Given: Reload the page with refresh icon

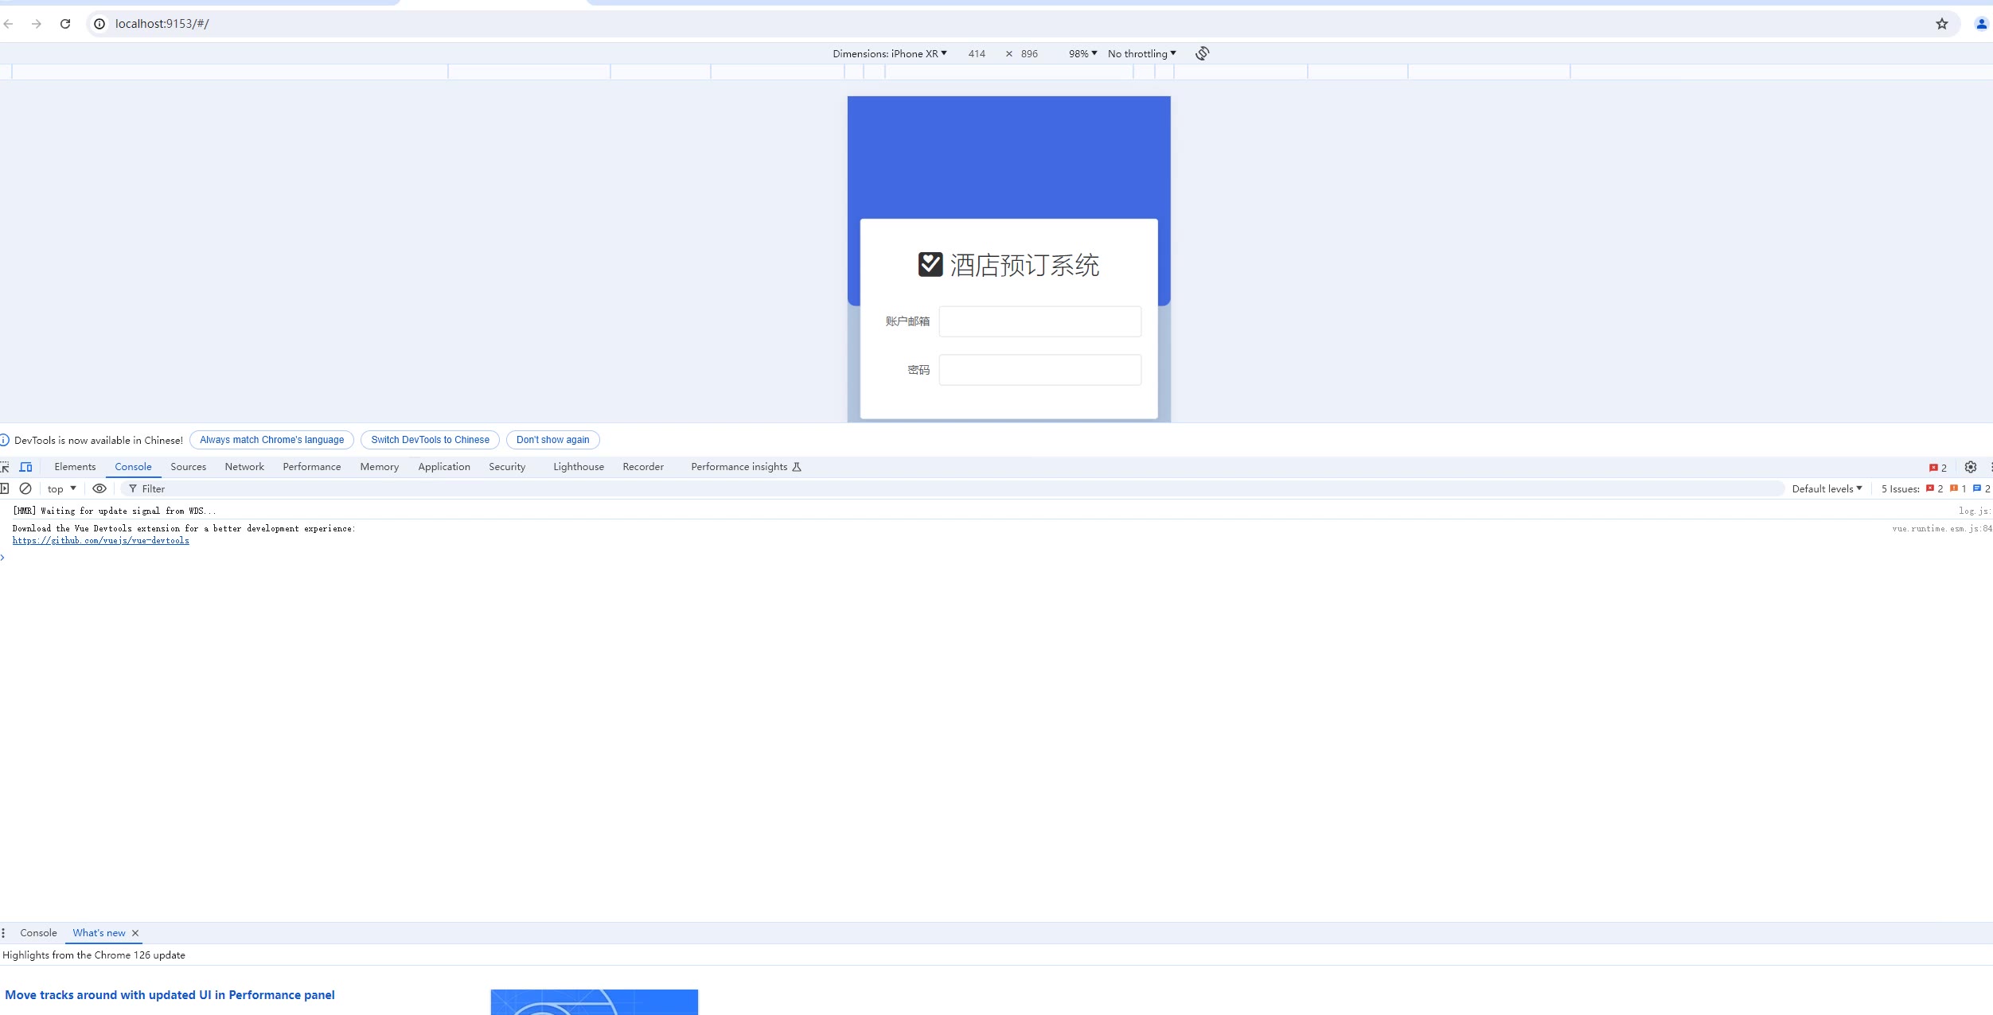Looking at the screenshot, I should 65,24.
